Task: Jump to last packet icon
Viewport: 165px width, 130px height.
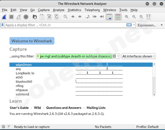Action: (102, 17)
